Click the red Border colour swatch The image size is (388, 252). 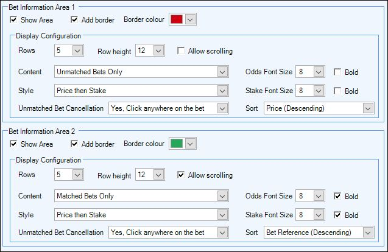(x=177, y=19)
